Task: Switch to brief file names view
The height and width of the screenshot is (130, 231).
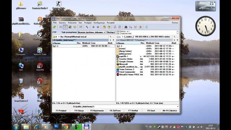Action: [61, 27]
